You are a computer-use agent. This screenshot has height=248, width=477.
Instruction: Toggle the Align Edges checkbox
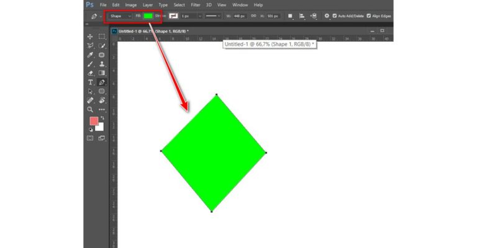pyautogui.click(x=369, y=15)
